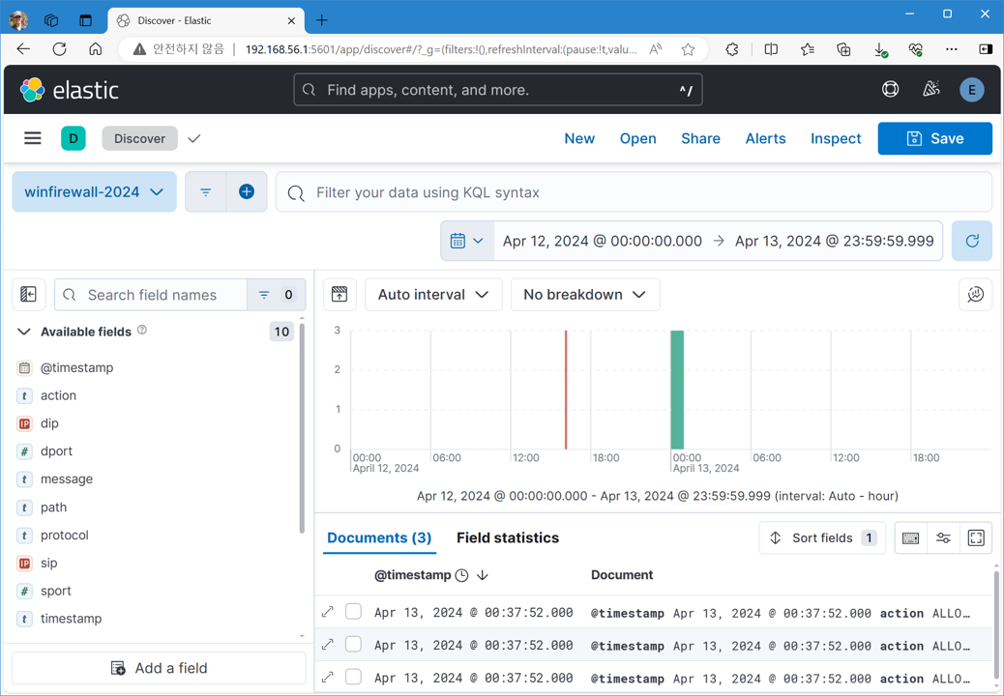Select the first document row checkbox
Viewport: 1004px width, 696px height.
click(x=353, y=612)
